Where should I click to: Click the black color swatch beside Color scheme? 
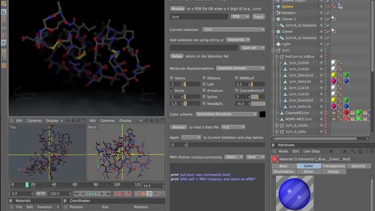(x=262, y=114)
